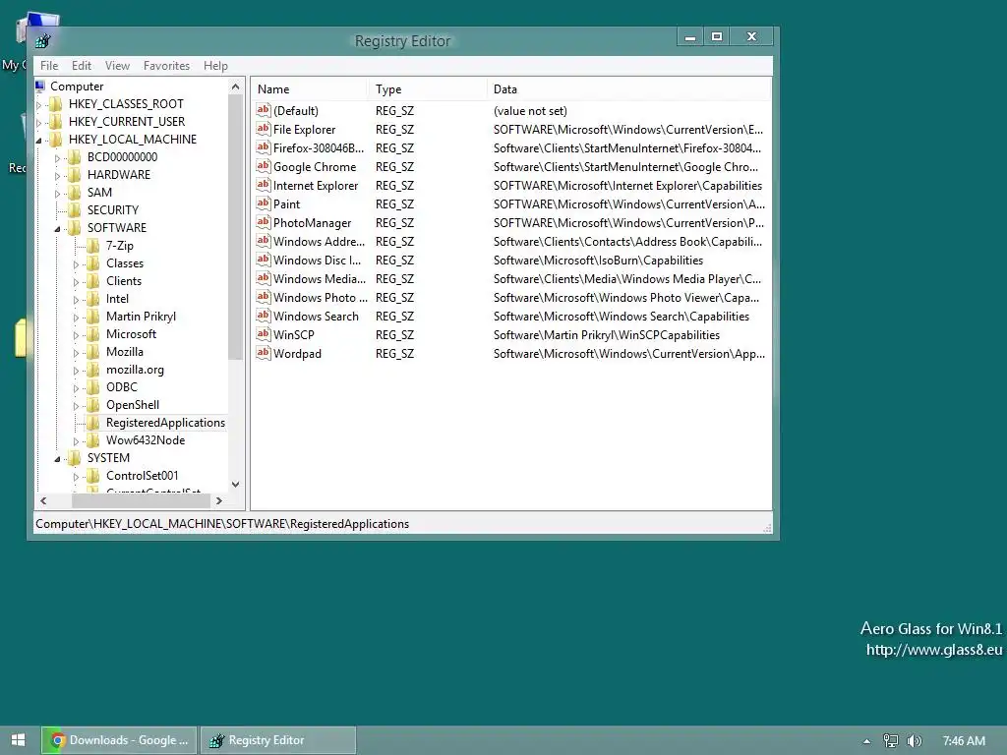The width and height of the screenshot is (1007, 755).
Task: Click the HARDWARE folder icon
Action: point(75,175)
